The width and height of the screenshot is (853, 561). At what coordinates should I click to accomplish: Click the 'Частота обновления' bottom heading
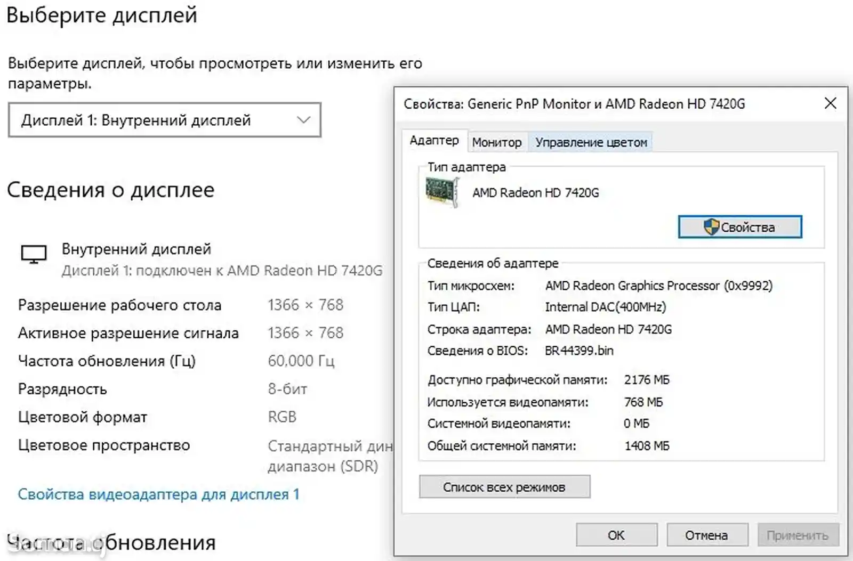111,542
